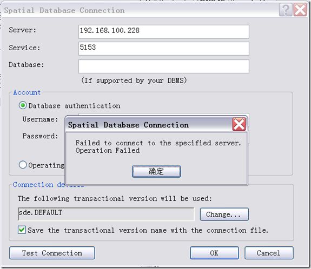Image resolution: width=311 pixels, height=269 pixels.
Task: Click the 'Service:' label
Action: [x=24, y=48]
